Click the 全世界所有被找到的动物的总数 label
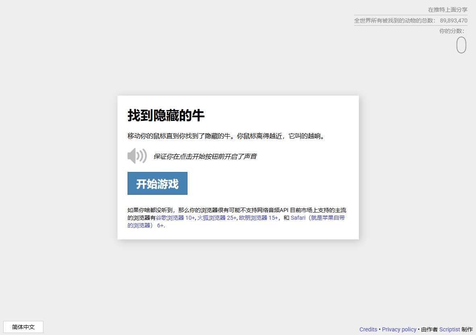Screen dimensions: 476x335 click(x=394, y=20)
